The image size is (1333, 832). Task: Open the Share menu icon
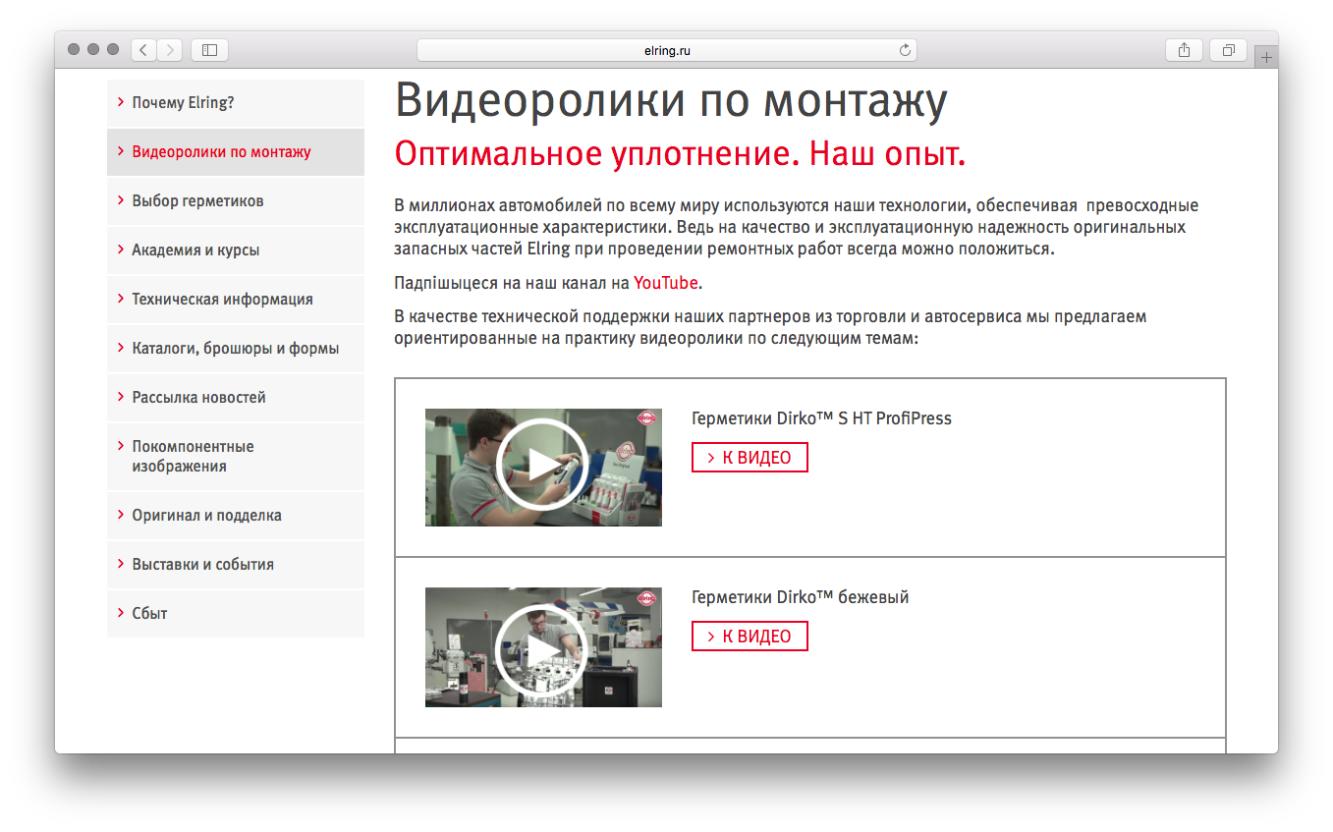(1184, 50)
